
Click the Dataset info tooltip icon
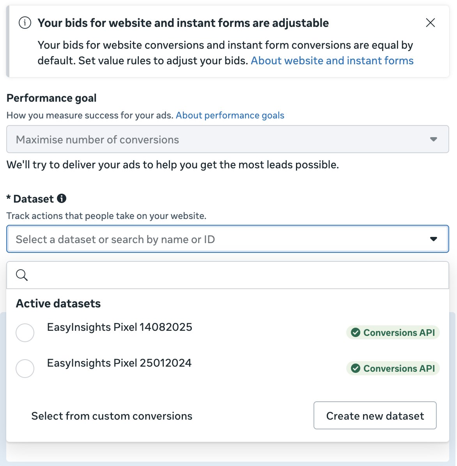(x=62, y=199)
